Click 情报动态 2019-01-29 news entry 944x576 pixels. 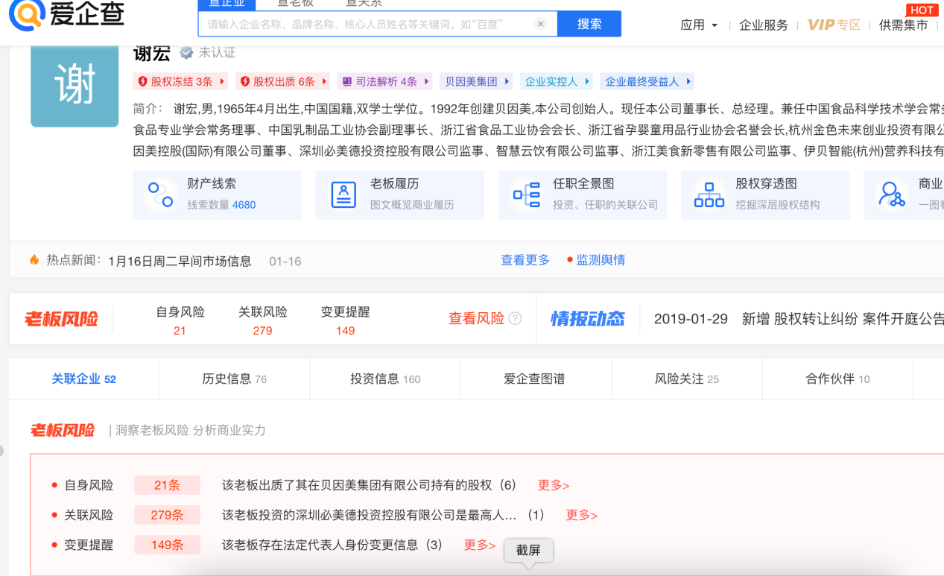[x=799, y=319]
